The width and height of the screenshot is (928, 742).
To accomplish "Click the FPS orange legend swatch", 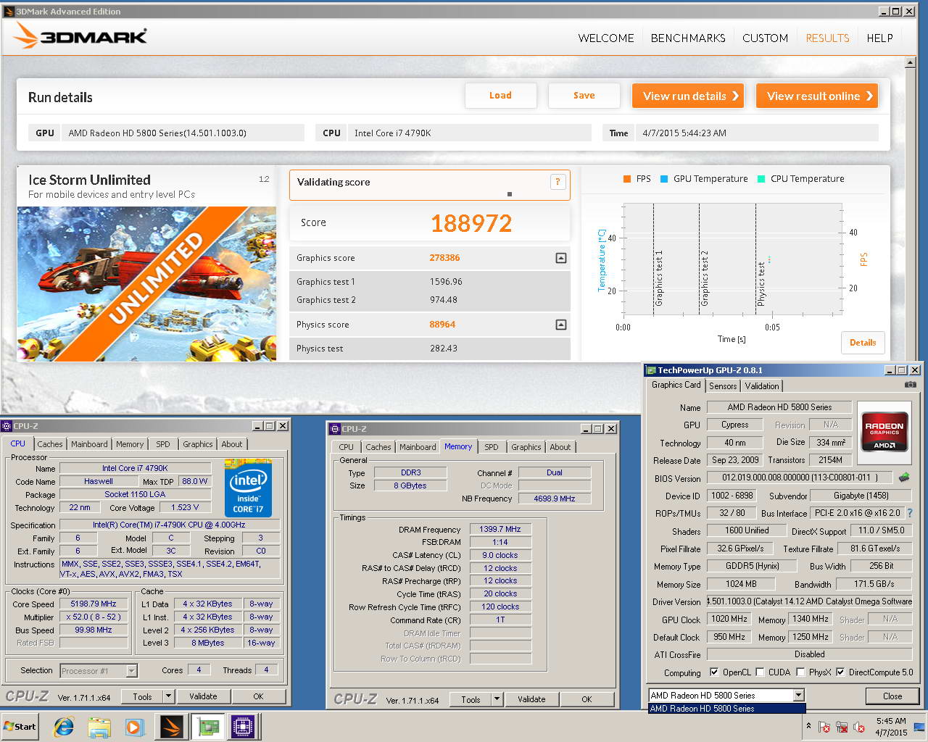I will [626, 179].
